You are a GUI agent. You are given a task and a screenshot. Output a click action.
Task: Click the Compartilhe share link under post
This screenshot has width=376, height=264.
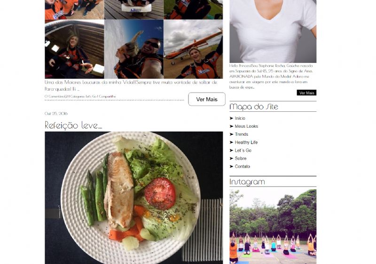pos(108,96)
